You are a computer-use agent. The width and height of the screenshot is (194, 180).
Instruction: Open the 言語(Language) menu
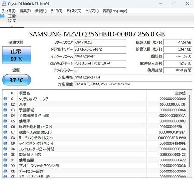(x=115, y=11)
